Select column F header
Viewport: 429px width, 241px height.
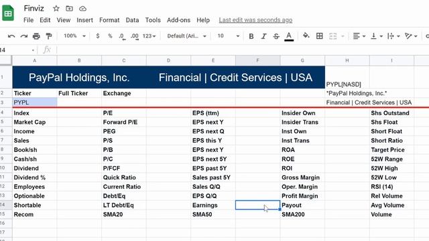(x=257, y=60)
